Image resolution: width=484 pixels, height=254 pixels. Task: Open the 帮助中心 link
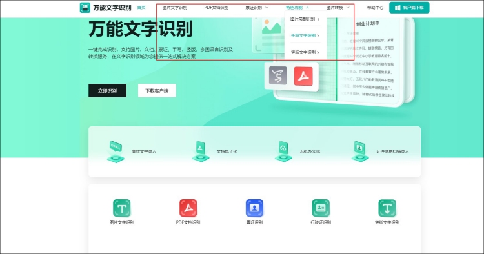point(375,8)
